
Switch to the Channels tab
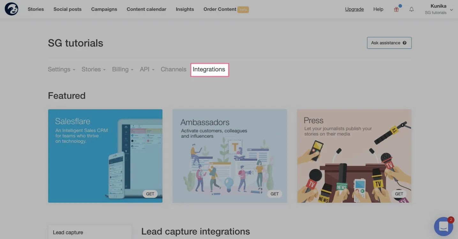(174, 69)
